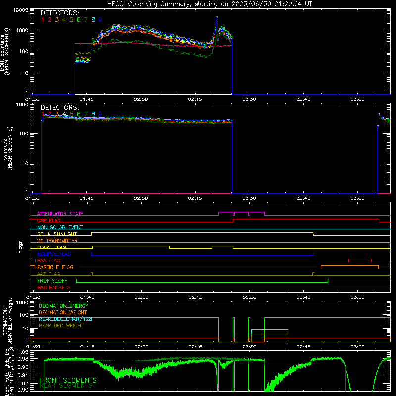Click 02:00 tick below the front segments plot
Image resolution: width=396 pixels, height=396 pixels.
[x=141, y=99]
